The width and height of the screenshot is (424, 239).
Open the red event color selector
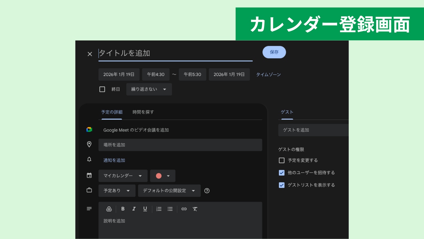[x=163, y=176]
